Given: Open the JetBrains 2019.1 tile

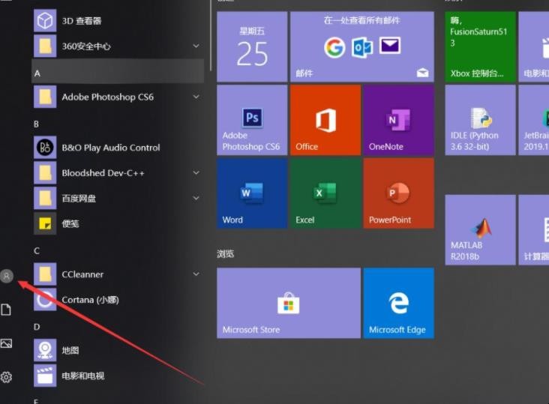Looking at the screenshot, I should (533, 120).
